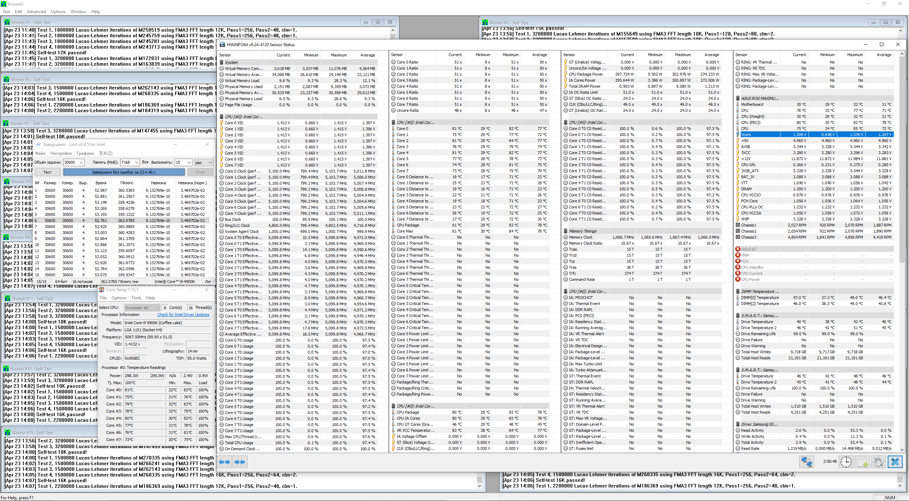The height and width of the screenshot is (501, 909).
Task: Click the HWiNFO expand columns left-right arrows icon
Action: pyautogui.click(x=224, y=462)
